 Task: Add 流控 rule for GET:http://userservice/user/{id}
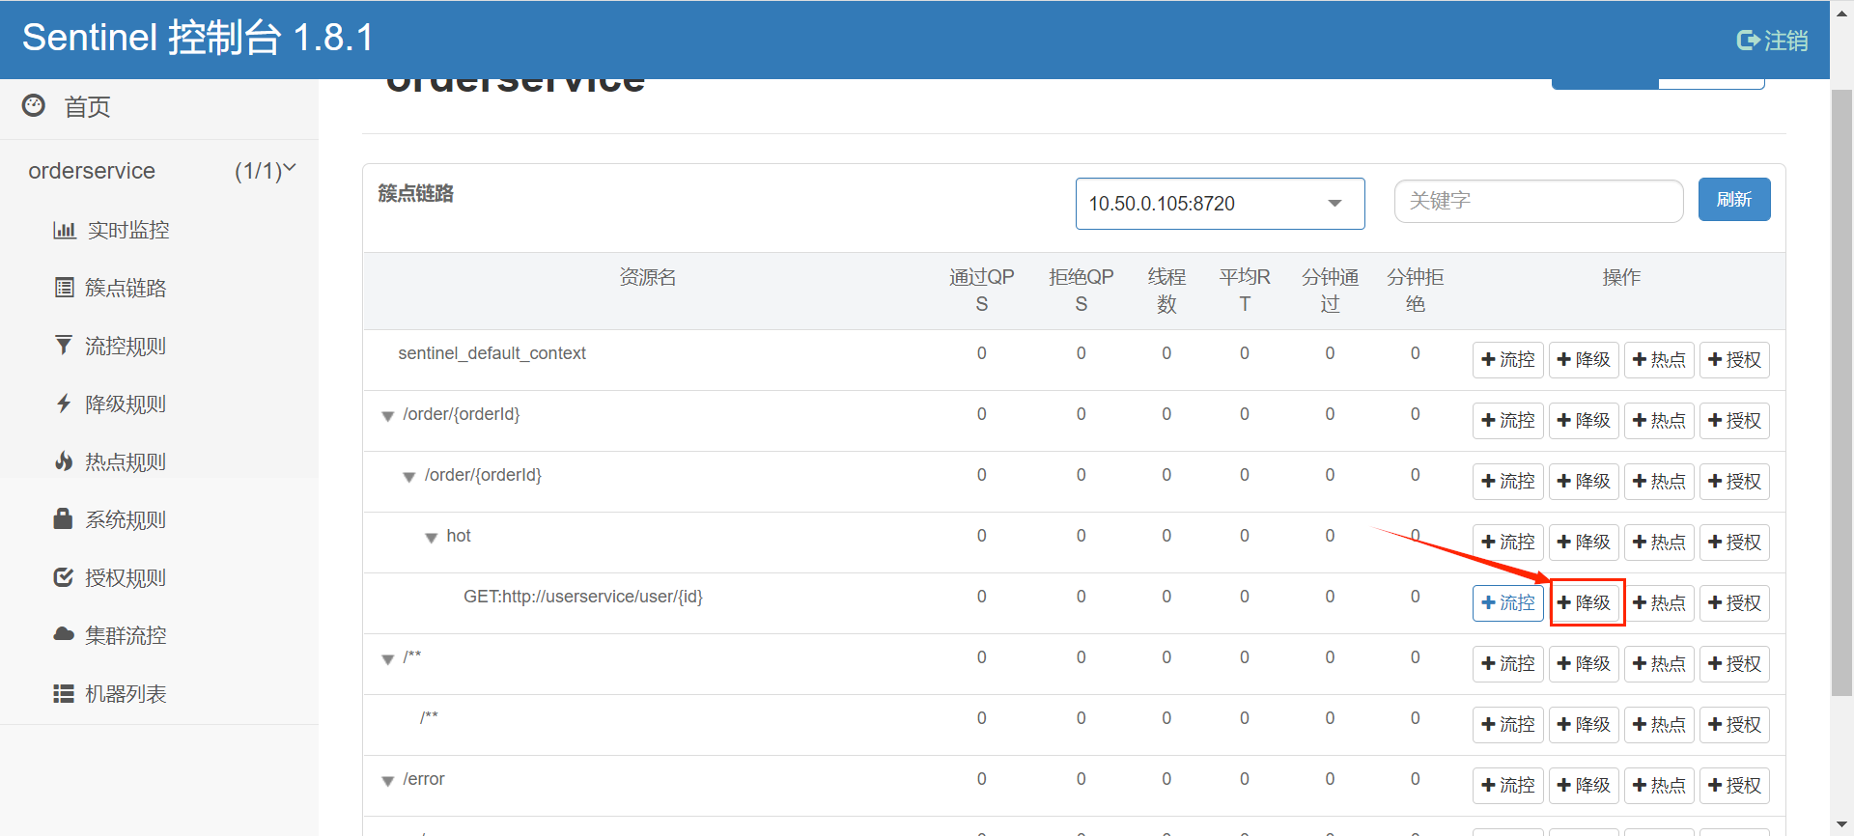[1507, 602]
